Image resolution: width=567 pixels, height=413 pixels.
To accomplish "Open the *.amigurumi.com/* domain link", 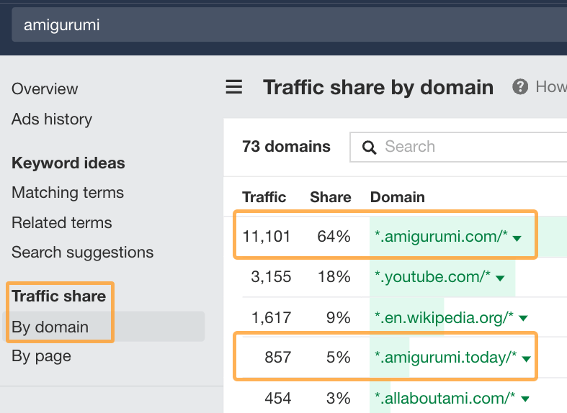I will coord(441,237).
